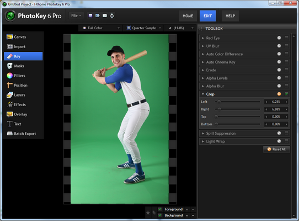Image resolution: width=299 pixels, height=221 pixels.
Task: Toggle the Foreground layer visibility checkbox
Action: 160,209
